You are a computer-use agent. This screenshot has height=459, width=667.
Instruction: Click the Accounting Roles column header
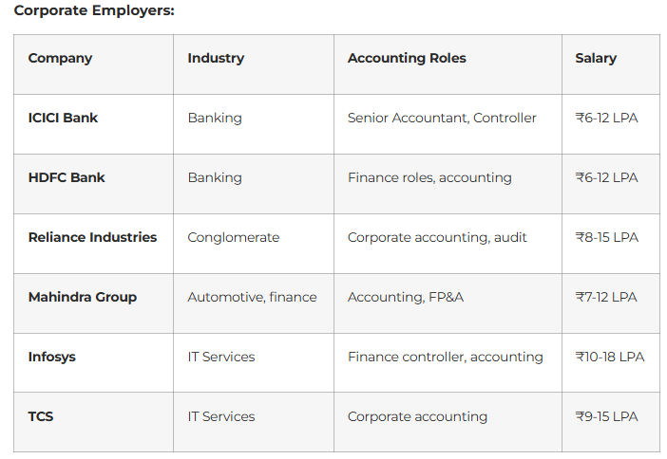click(x=407, y=58)
